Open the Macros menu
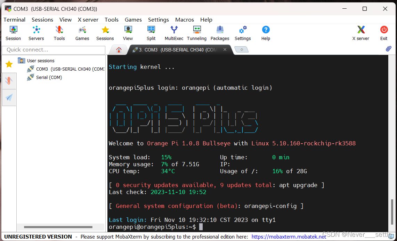 pyautogui.click(x=185, y=19)
